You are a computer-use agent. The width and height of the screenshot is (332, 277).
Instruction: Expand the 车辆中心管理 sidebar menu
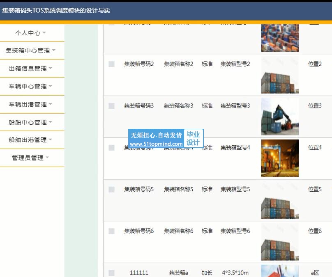[30, 86]
